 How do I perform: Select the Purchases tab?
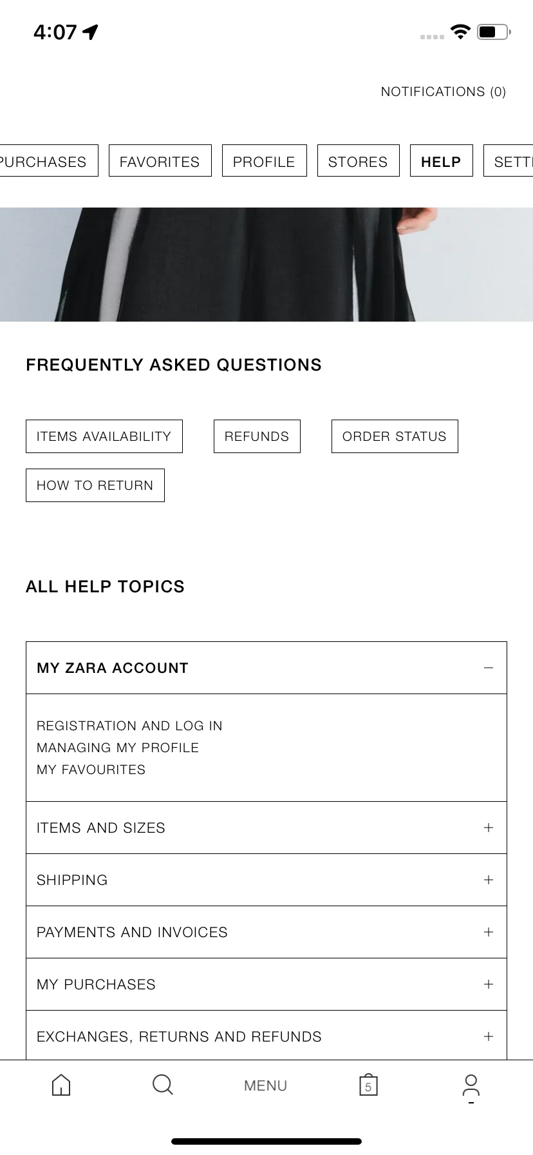48,161
